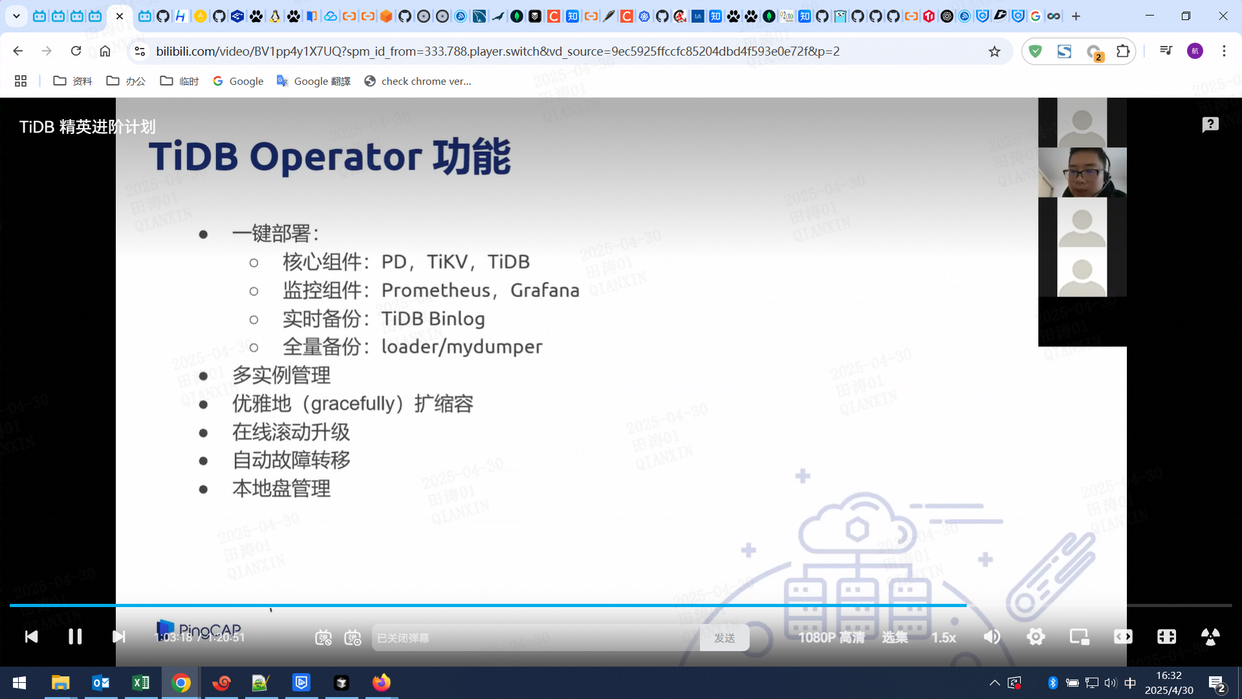Image resolution: width=1242 pixels, height=699 pixels.
Task: Enter web fullscreen mode
Action: pos(1166,637)
